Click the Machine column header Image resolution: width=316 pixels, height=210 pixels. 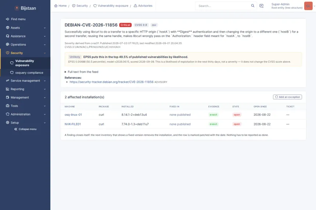coord(70,107)
